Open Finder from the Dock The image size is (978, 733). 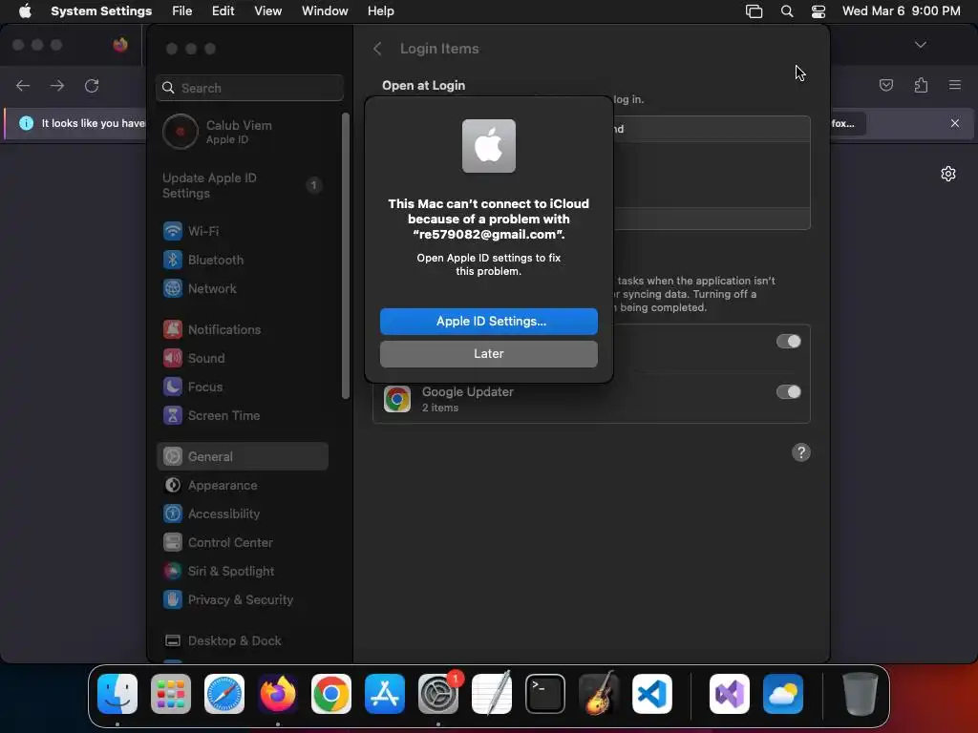click(117, 694)
